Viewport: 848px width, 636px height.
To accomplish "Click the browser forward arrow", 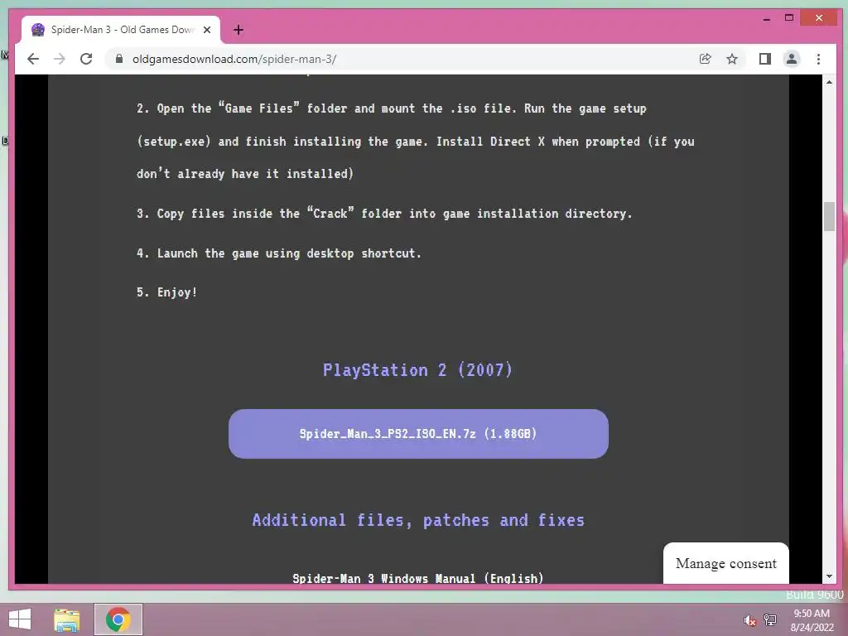I will [60, 59].
